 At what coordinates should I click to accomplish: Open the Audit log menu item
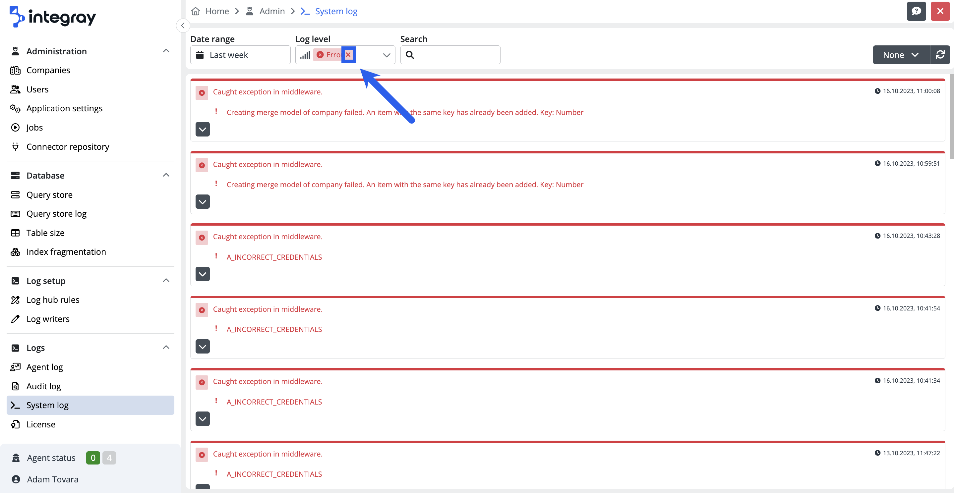44,386
